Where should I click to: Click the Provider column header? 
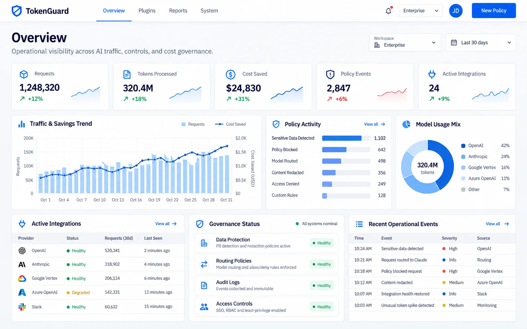[x=26, y=238]
